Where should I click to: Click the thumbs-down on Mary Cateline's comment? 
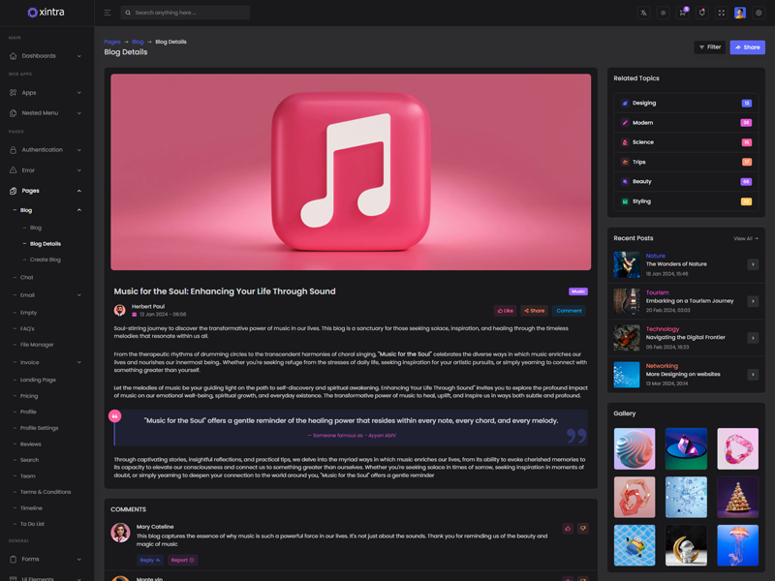[x=582, y=529]
